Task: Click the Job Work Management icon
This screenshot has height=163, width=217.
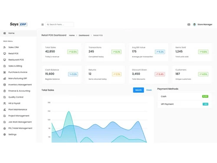Action: (x=5, y=122)
